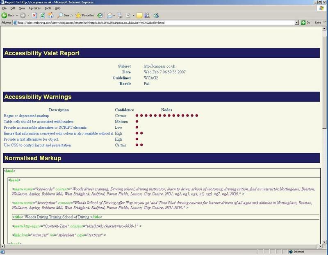Click the page icon in the address bar
Screen dimensions: 328x255
[x=15, y=23]
